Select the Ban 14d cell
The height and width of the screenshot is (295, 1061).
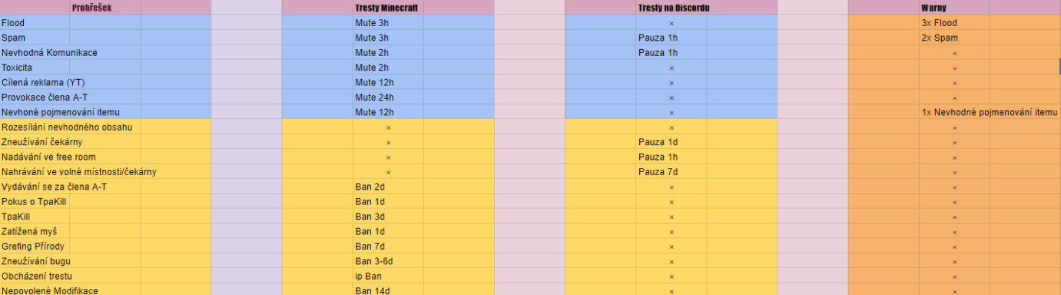[x=388, y=290]
